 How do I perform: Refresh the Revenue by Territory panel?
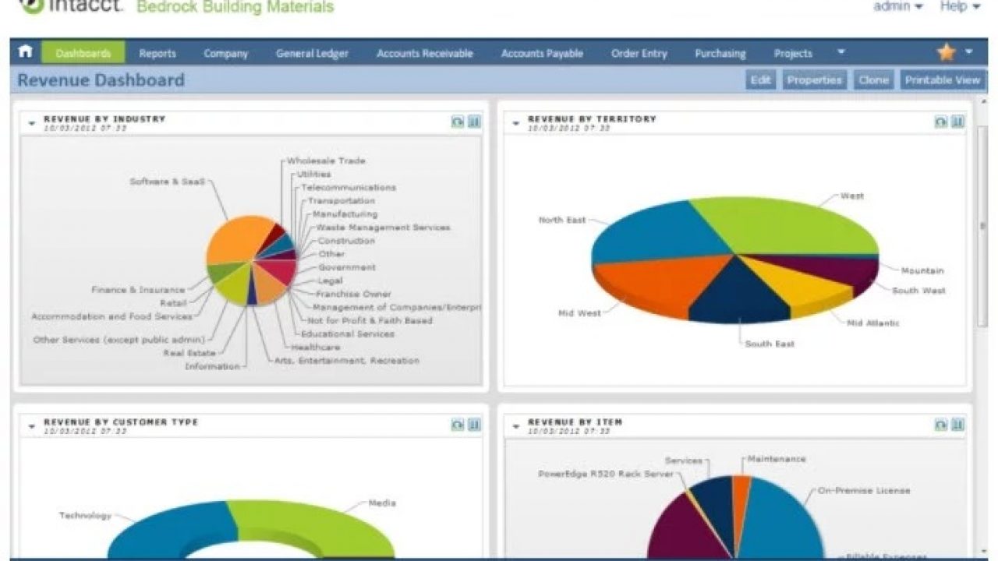tap(941, 122)
